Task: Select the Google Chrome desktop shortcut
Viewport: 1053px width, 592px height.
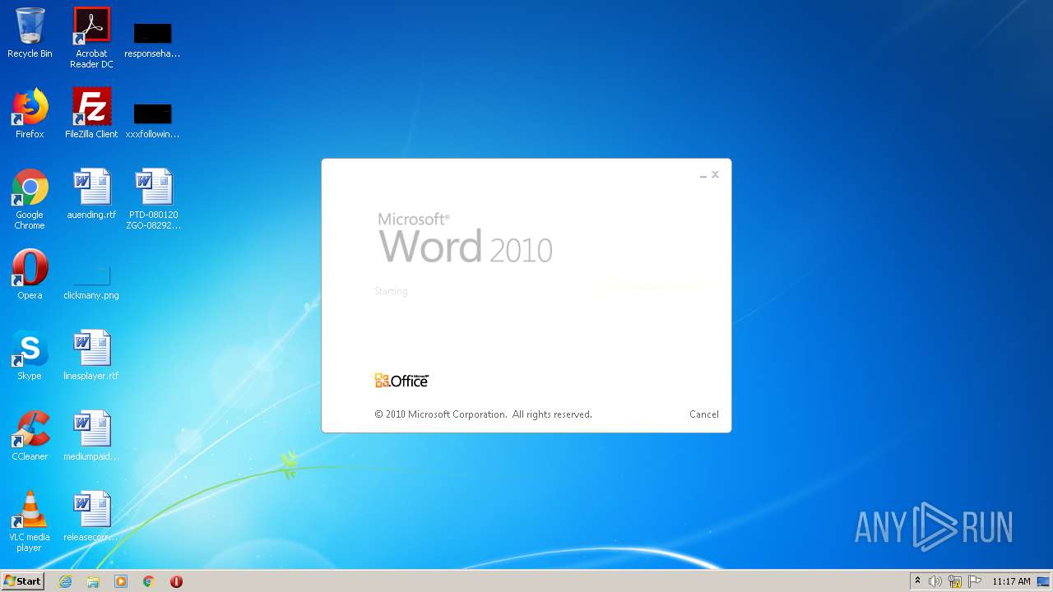Action: 30,199
